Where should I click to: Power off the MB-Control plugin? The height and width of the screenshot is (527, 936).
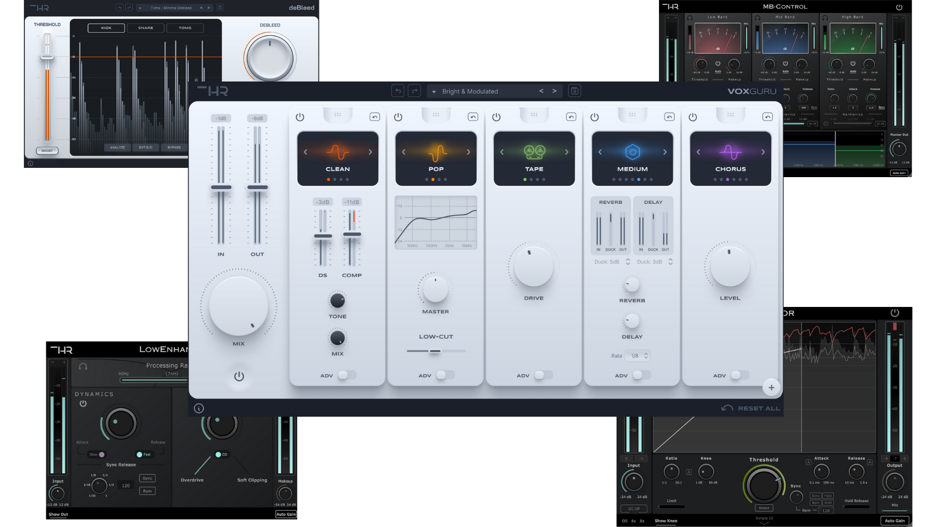coord(899,7)
